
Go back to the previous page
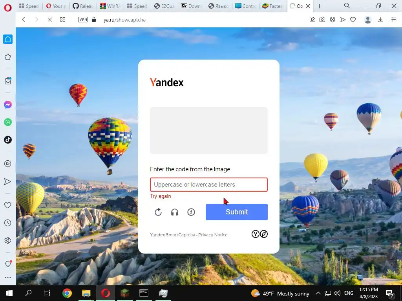click(x=24, y=20)
